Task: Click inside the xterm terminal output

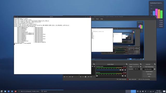Action: [52, 46]
